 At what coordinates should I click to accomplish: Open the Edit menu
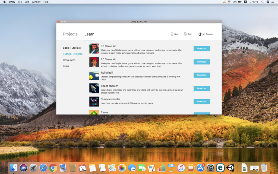point(27,2)
